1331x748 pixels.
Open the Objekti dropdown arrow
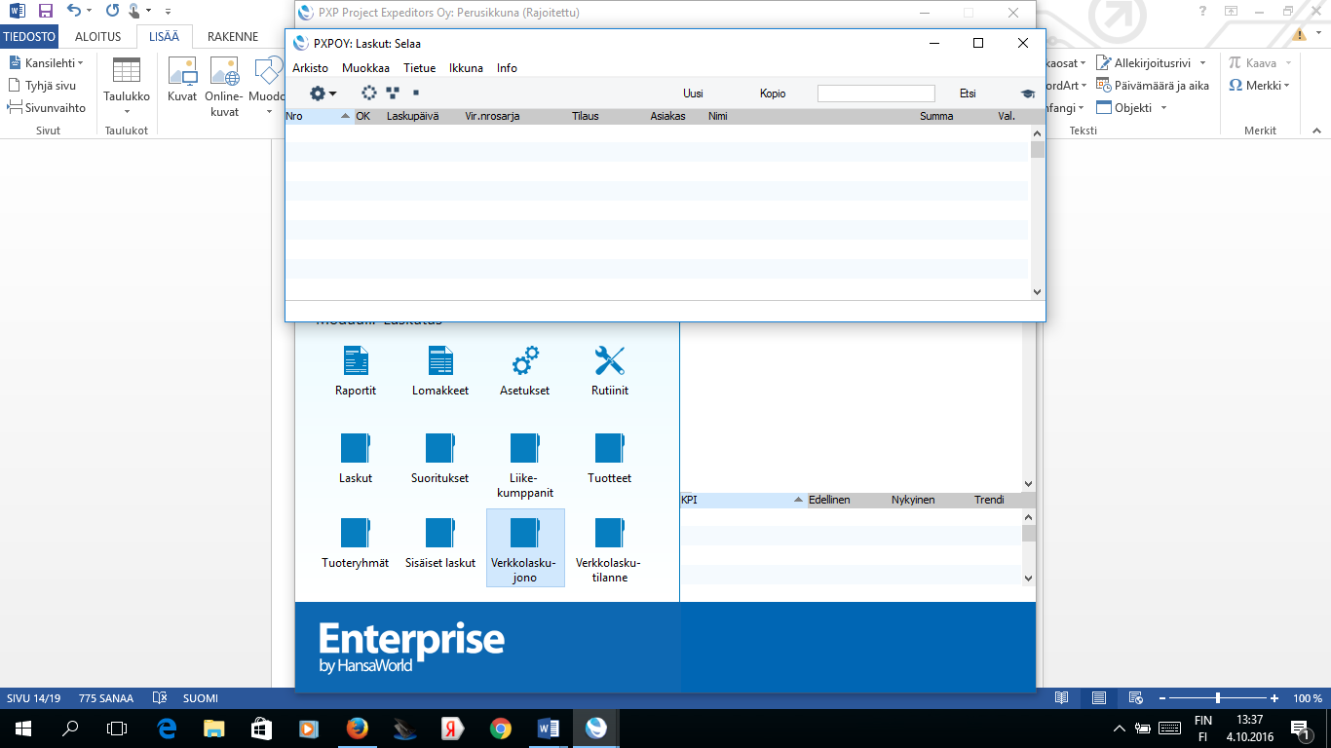[1162, 108]
